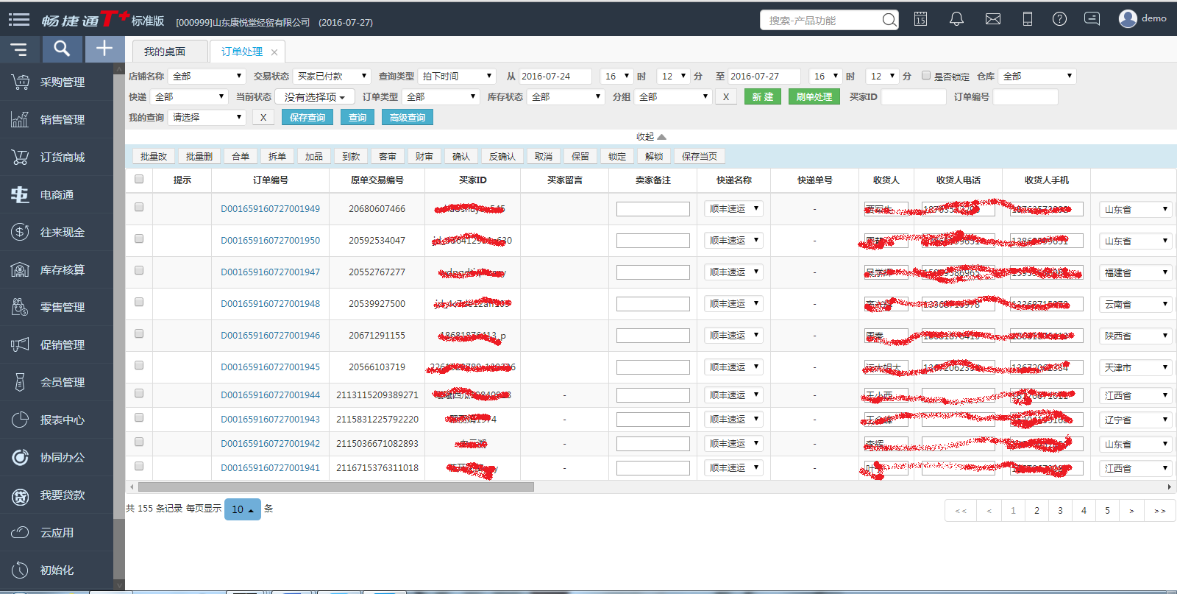Enable the 是否锁定 checkbox
1177x594 pixels.
926,76
